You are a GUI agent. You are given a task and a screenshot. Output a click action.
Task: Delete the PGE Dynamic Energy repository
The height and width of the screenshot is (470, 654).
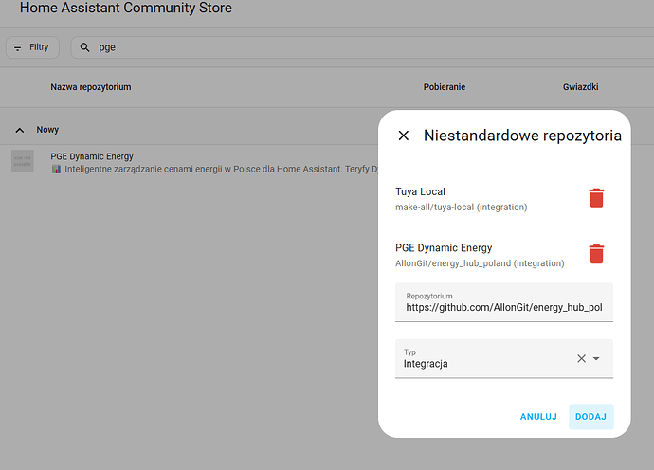(596, 254)
